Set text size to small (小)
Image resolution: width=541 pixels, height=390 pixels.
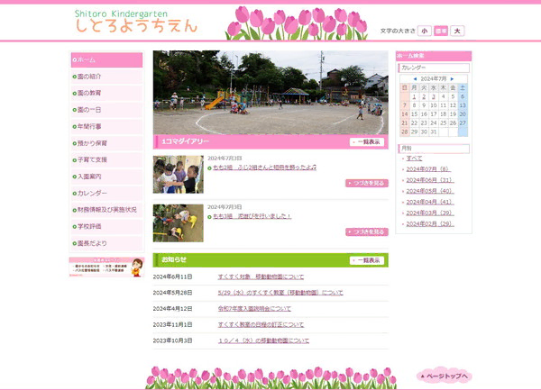(x=424, y=31)
